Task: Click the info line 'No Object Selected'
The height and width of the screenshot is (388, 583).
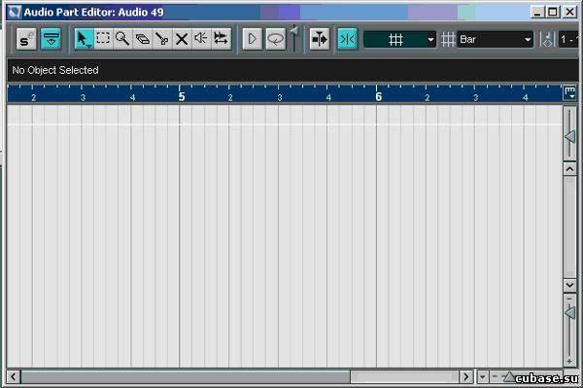Action: [x=55, y=70]
